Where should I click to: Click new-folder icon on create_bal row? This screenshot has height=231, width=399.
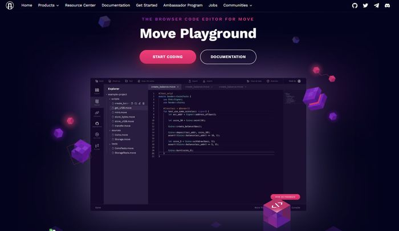(136, 103)
